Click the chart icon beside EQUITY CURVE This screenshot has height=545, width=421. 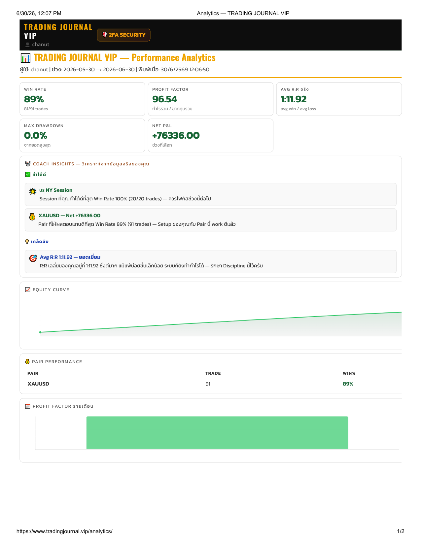coord(28,290)
